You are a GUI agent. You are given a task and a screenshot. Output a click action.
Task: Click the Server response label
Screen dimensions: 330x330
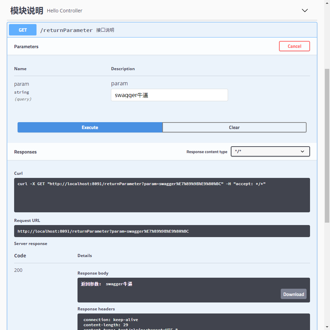click(x=31, y=244)
